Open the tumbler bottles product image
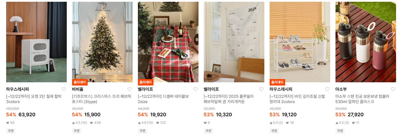 click(366, 42)
